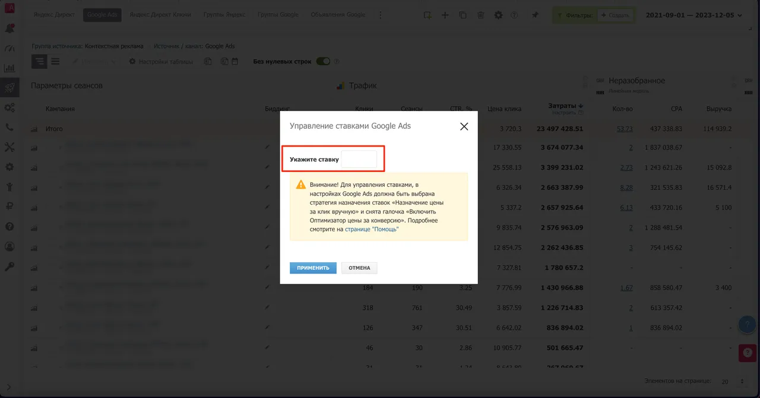760x398 pixels.
Task: Select the tree hierarchy view icon
Action: click(x=39, y=61)
